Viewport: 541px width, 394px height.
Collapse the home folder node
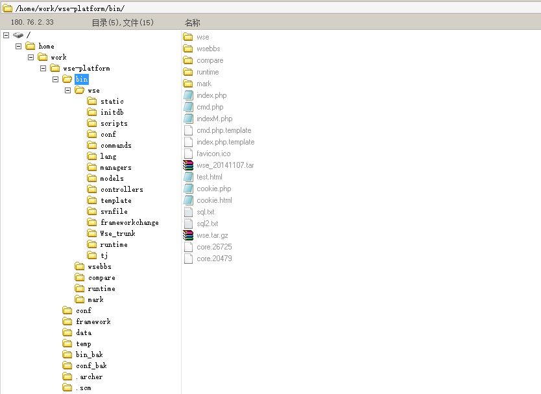point(19,46)
